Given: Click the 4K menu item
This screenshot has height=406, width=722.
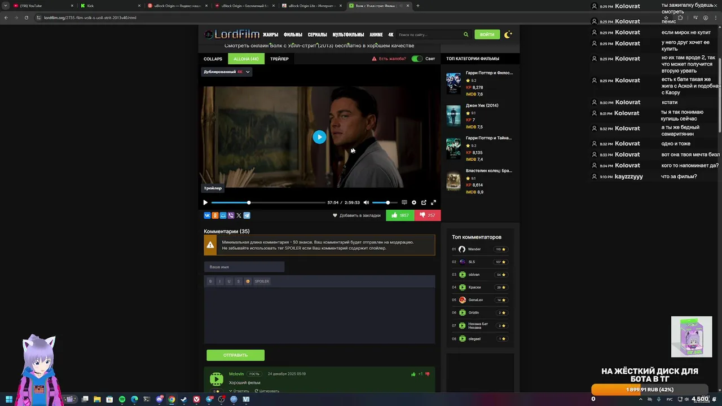Looking at the screenshot, I should 391,34.
